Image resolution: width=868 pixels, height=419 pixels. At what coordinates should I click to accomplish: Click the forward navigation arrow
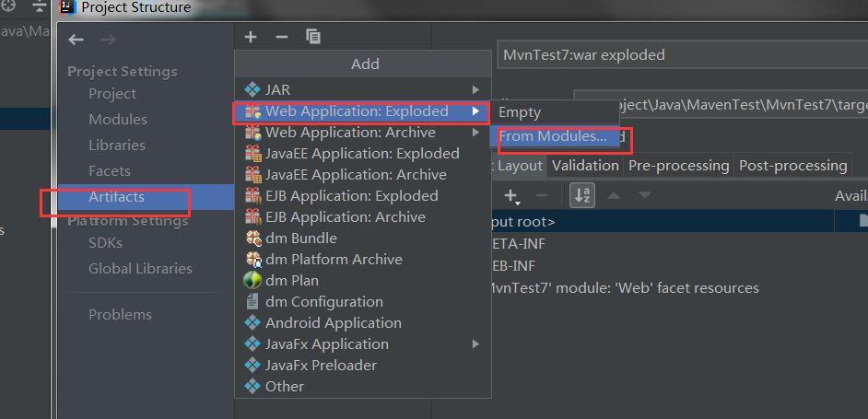pyautogui.click(x=108, y=40)
